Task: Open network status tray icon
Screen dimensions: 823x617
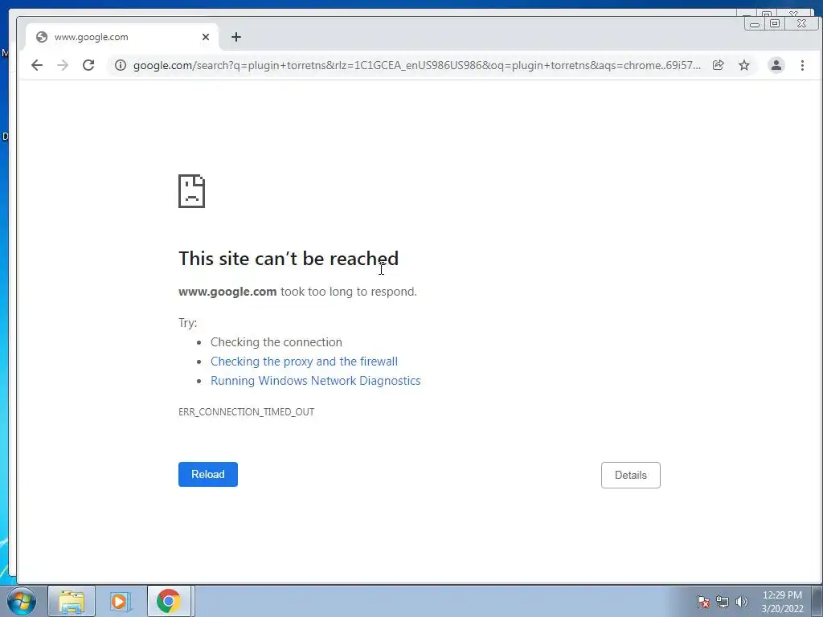Action: click(723, 602)
